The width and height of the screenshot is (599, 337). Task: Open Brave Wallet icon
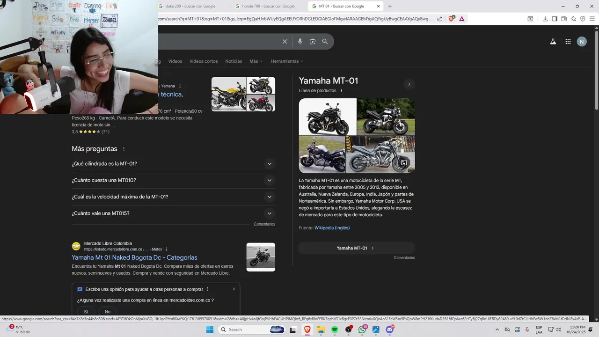[x=564, y=19]
